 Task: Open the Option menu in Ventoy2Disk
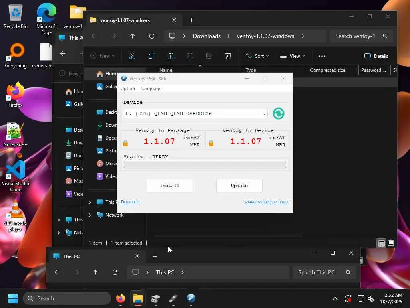(x=127, y=89)
